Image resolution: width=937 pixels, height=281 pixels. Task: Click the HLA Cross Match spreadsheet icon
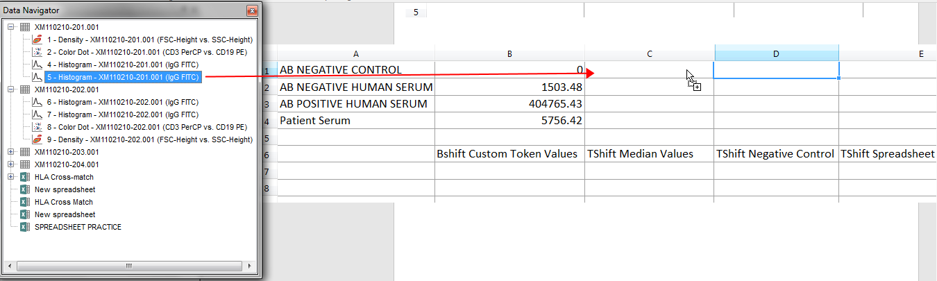pyautogui.click(x=25, y=202)
